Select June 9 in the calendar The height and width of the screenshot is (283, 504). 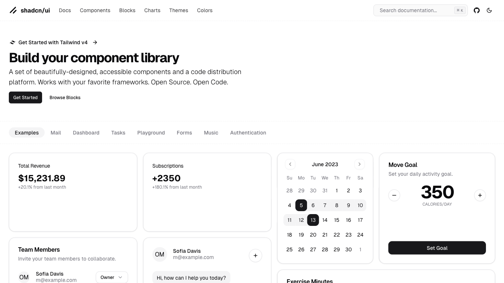(x=348, y=205)
